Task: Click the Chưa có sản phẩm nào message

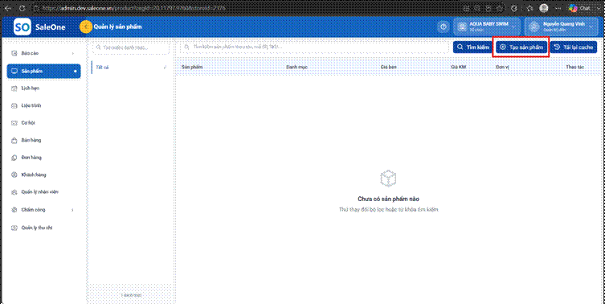Action: click(388, 199)
